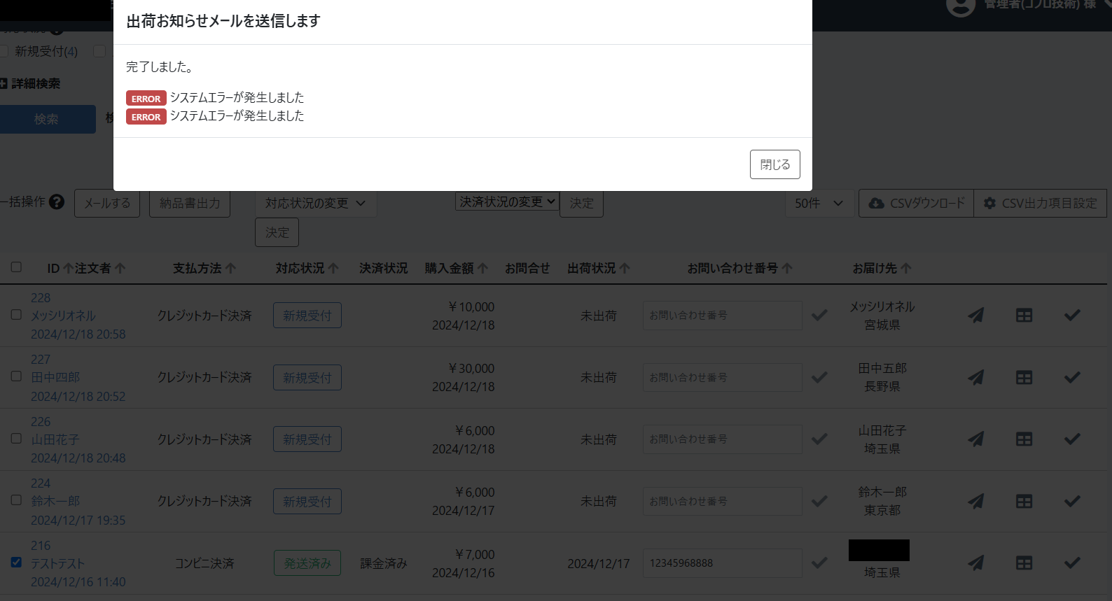Confirm tracking number check for order 227
The height and width of the screenshot is (601, 1112).
pos(819,378)
